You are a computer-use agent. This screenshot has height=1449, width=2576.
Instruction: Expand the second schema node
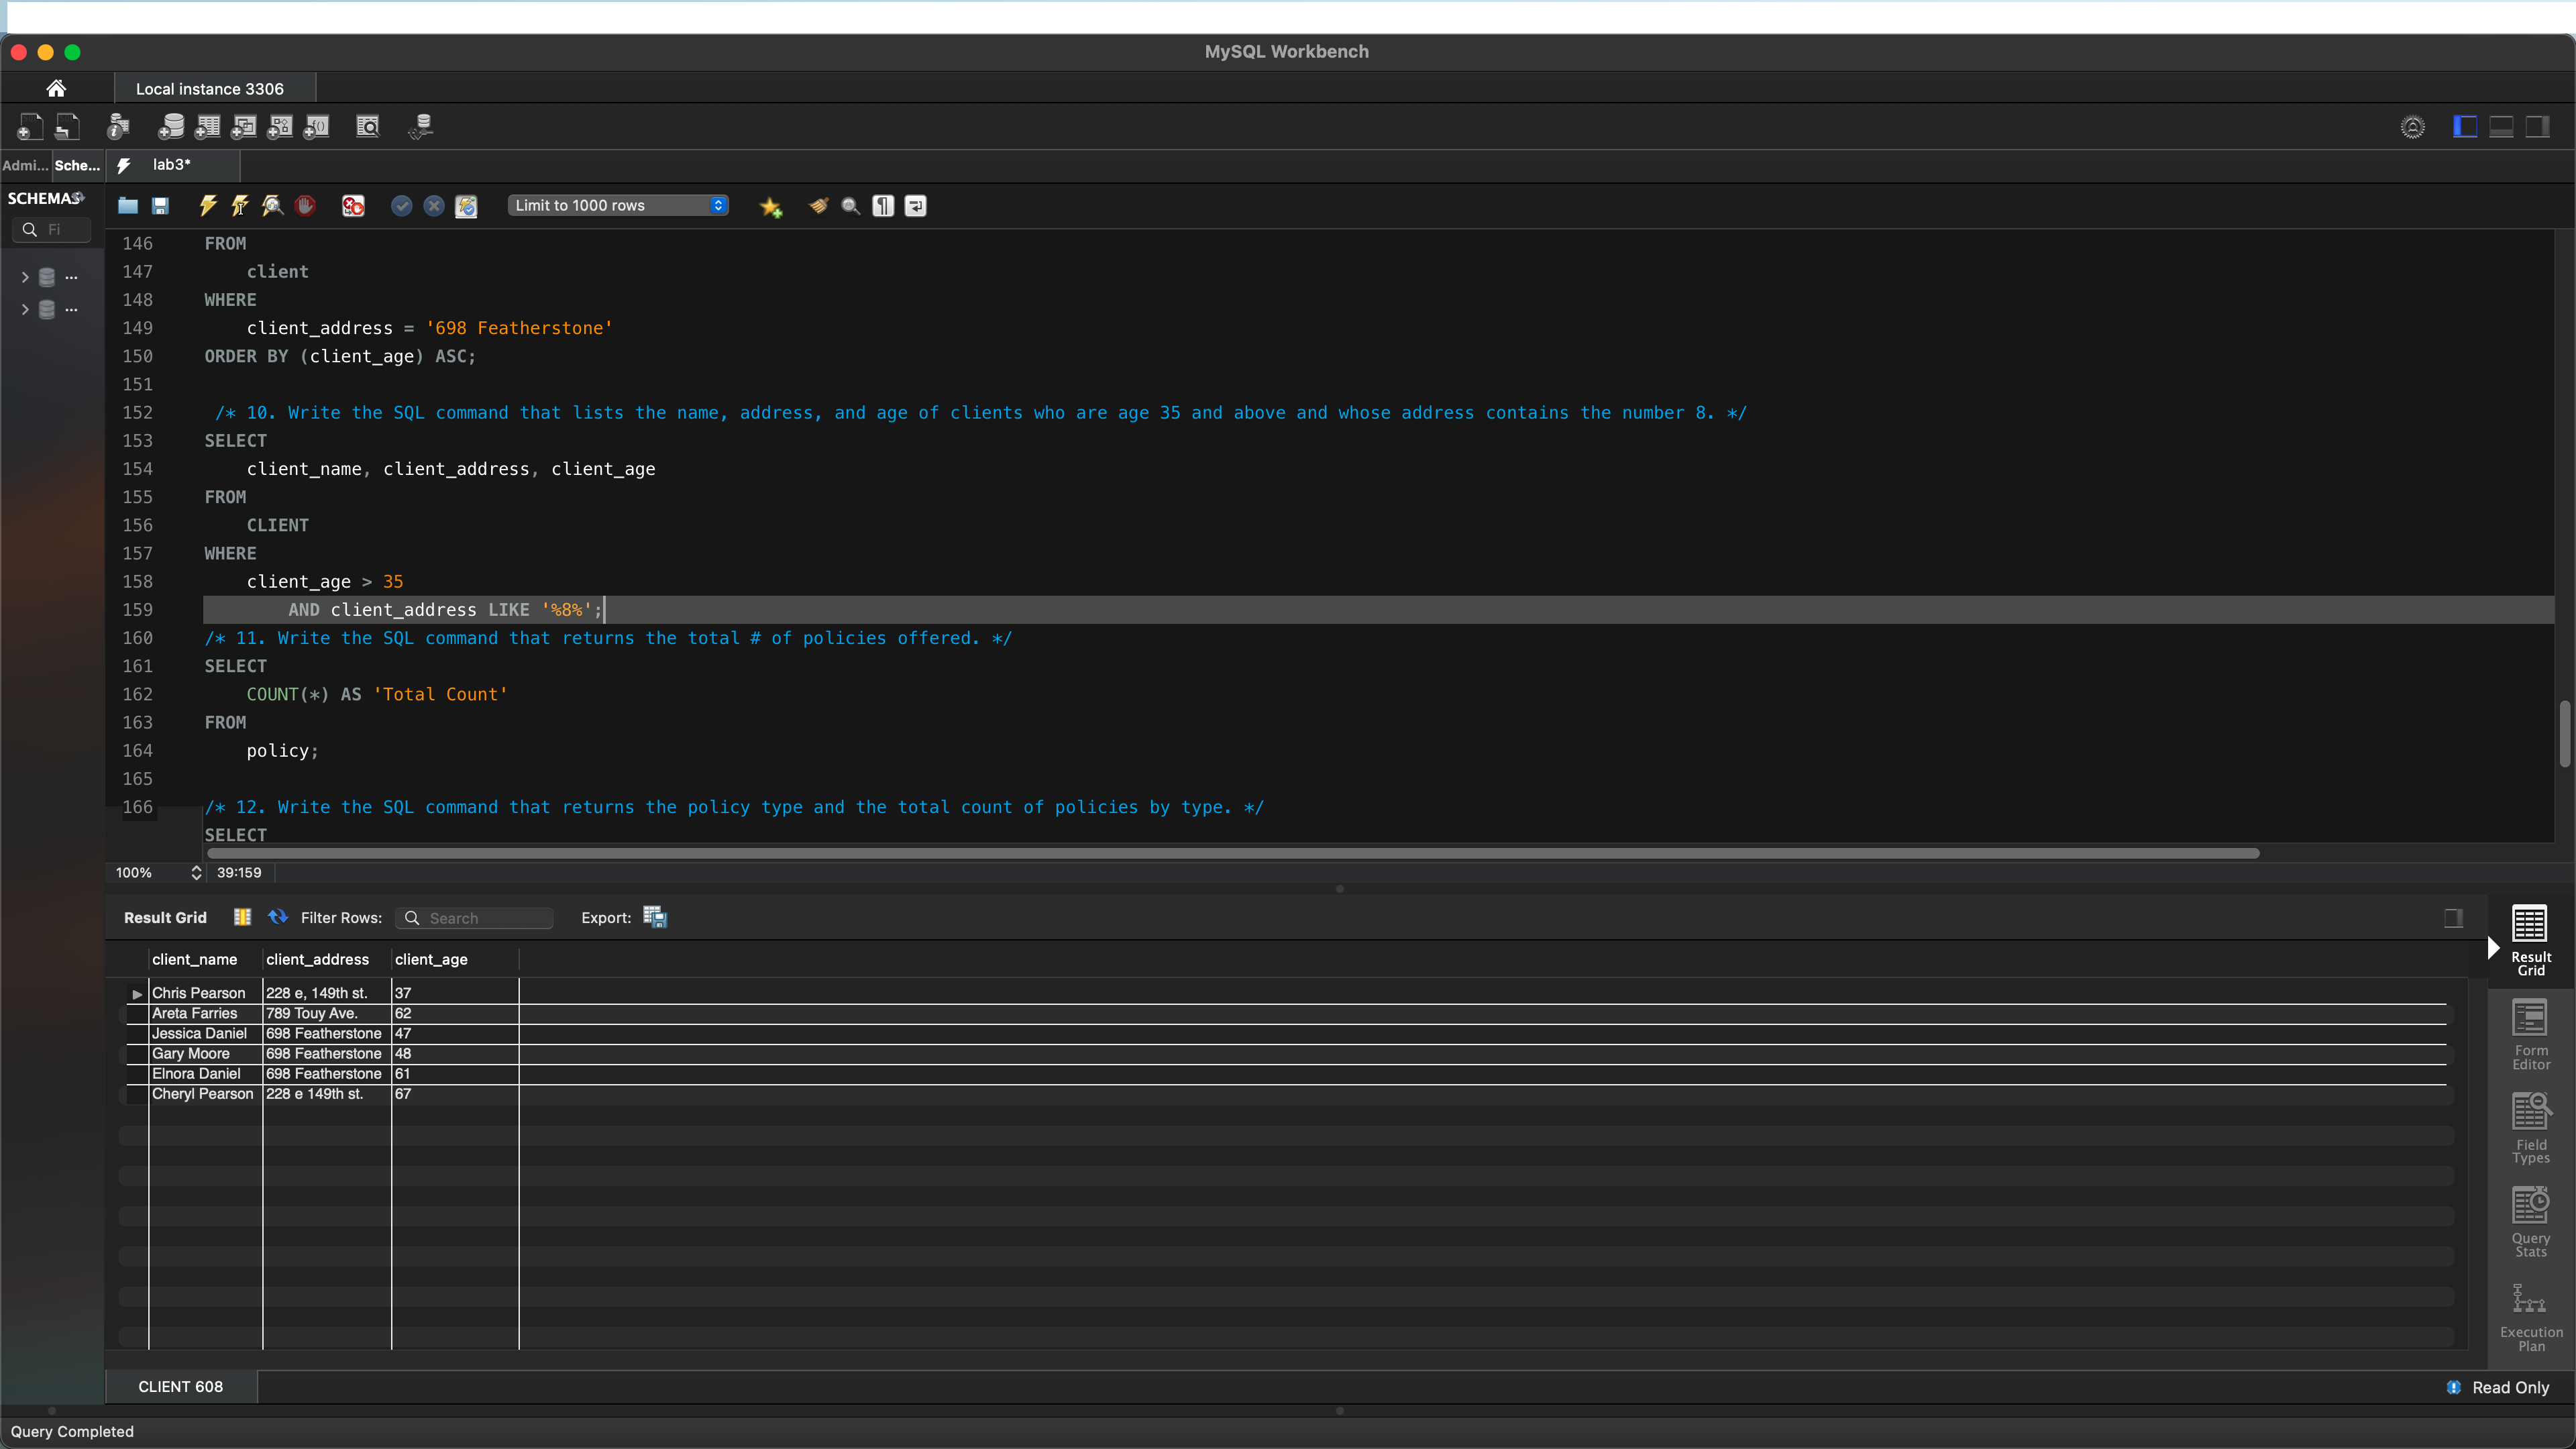pos(25,309)
